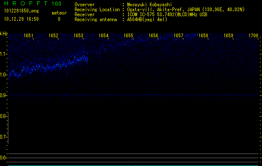Click the 0.8 kHz axis label

point(3,116)
